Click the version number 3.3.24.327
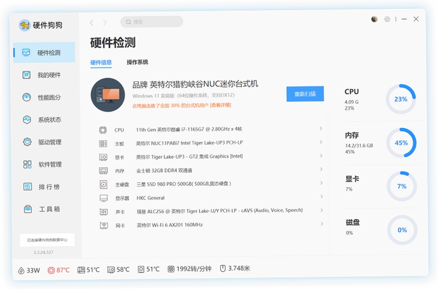The height and width of the screenshot is (289, 438). 43,252
